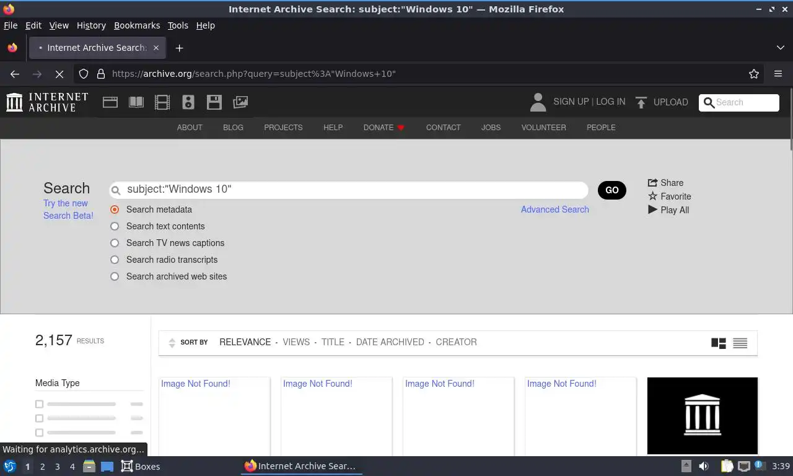
Task: Toggle sort direction arrows near SORT BY
Action: click(172, 343)
